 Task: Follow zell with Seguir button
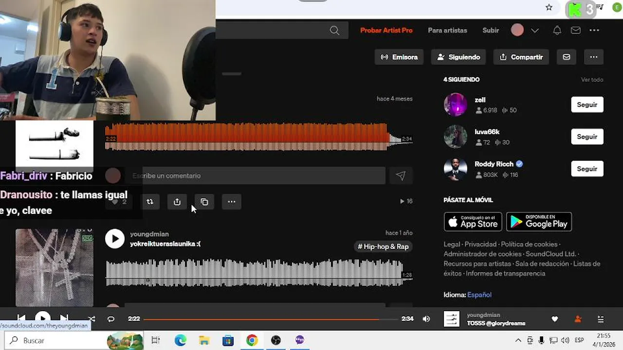click(x=587, y=105)
